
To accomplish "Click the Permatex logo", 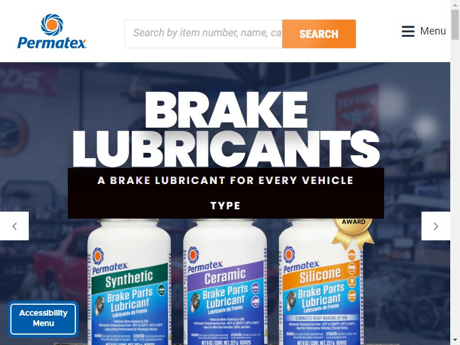I will pos(52,31).
